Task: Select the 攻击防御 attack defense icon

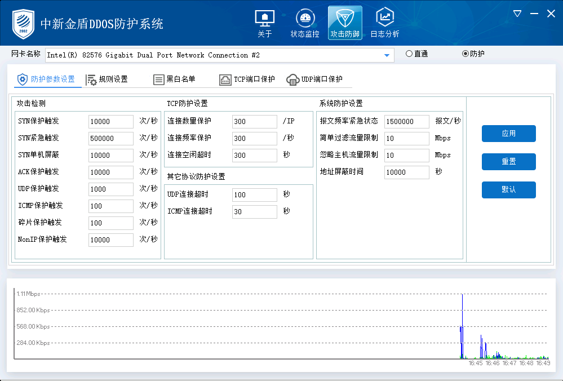Action: tap(345, 24)
